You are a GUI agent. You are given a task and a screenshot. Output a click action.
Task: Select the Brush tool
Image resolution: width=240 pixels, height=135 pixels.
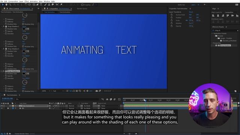[x=45, y=4]
